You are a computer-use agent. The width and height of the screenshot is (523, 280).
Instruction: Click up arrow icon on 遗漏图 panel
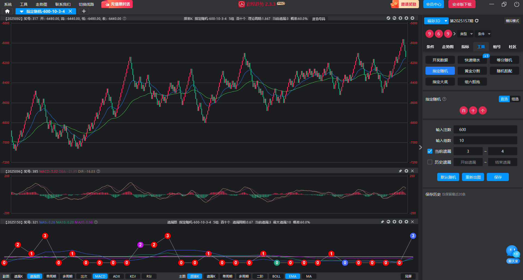point(394,222)
